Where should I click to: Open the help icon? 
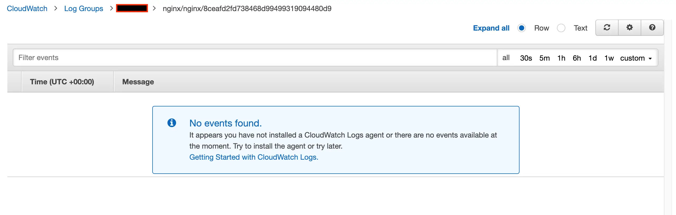click(653, 28)
